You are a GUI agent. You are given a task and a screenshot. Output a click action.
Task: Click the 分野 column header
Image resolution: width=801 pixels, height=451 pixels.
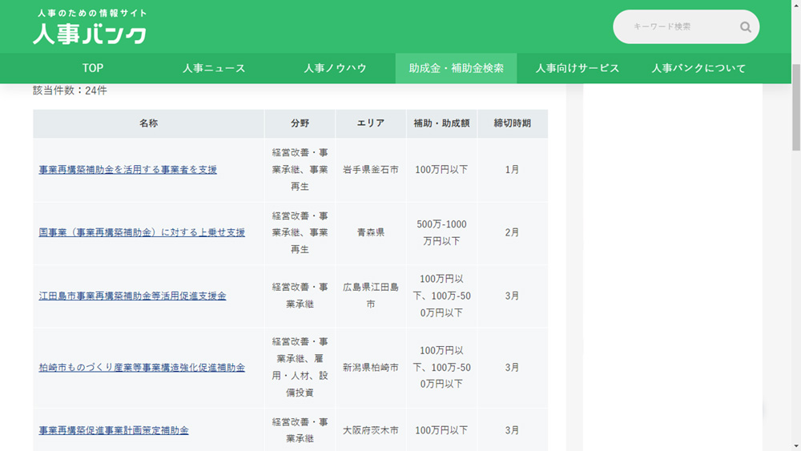[x=300, y=123]
